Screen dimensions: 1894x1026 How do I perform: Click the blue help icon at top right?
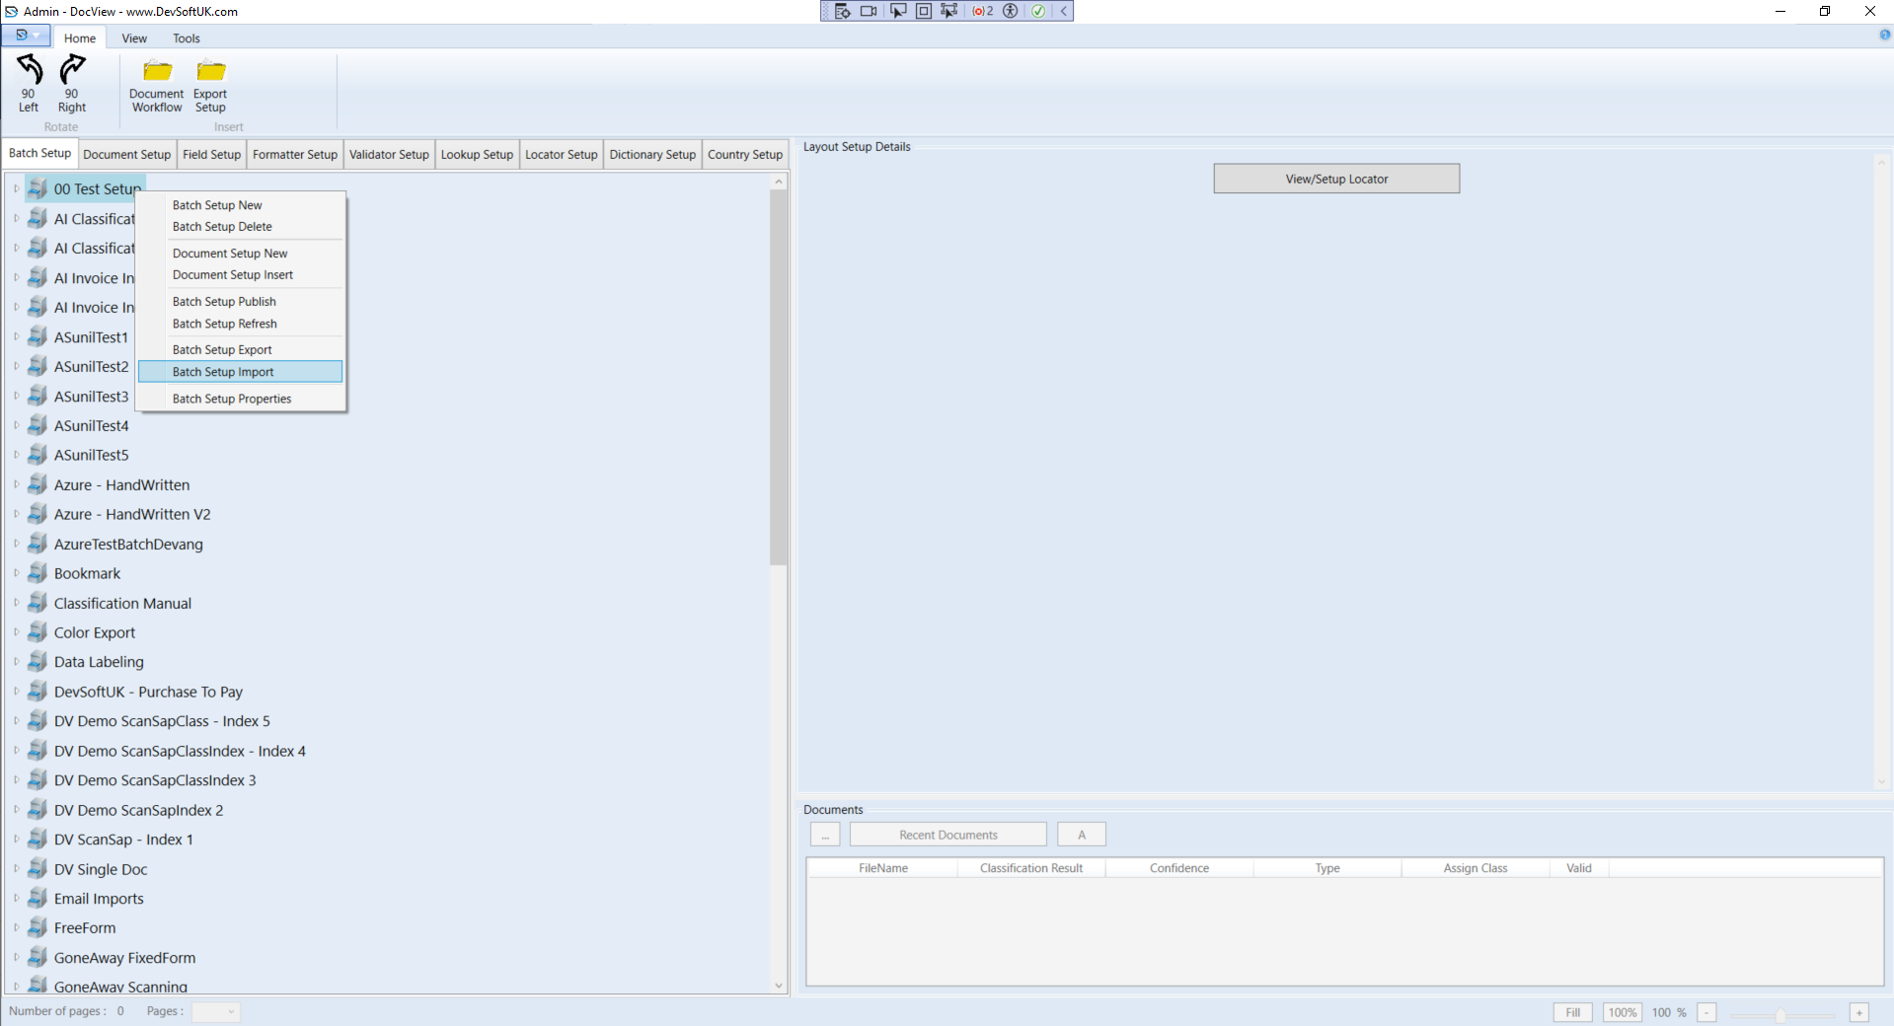click(1884, 35)
